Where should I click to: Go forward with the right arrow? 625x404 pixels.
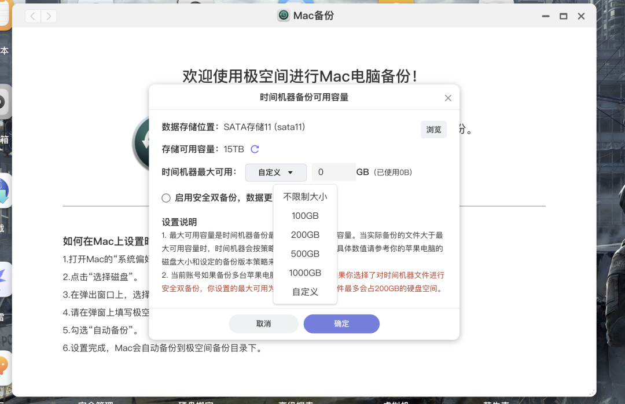(x=49, y=16)
